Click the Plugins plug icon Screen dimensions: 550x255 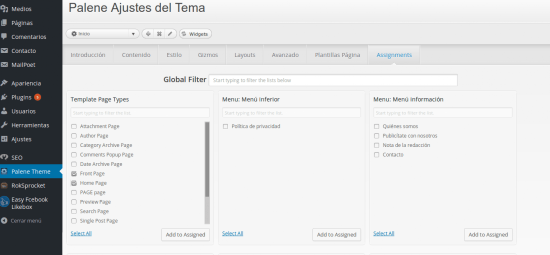click(4, 97)
